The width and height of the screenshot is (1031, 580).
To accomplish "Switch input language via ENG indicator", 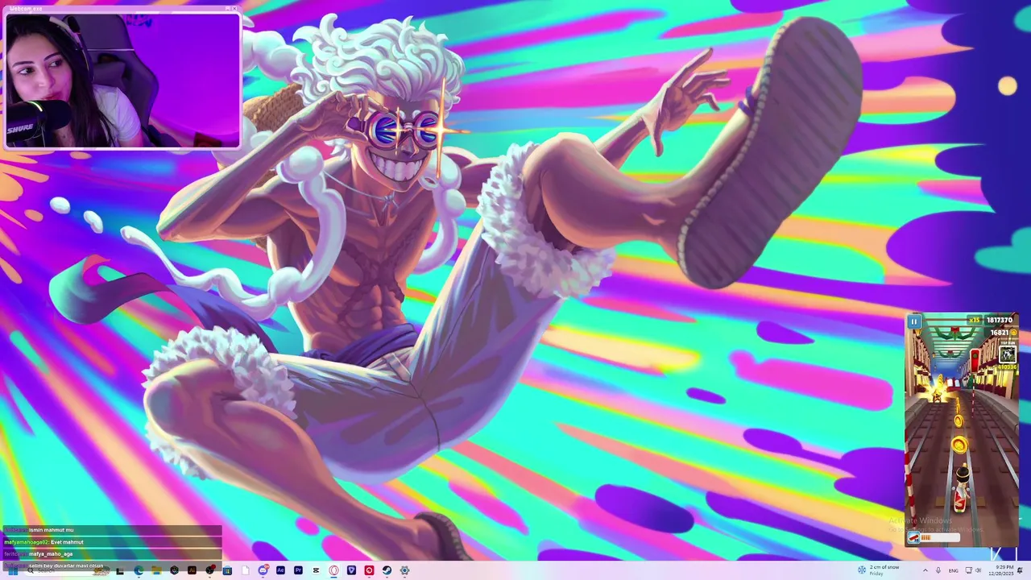I will pyautogui.click(x=954, y=571).
